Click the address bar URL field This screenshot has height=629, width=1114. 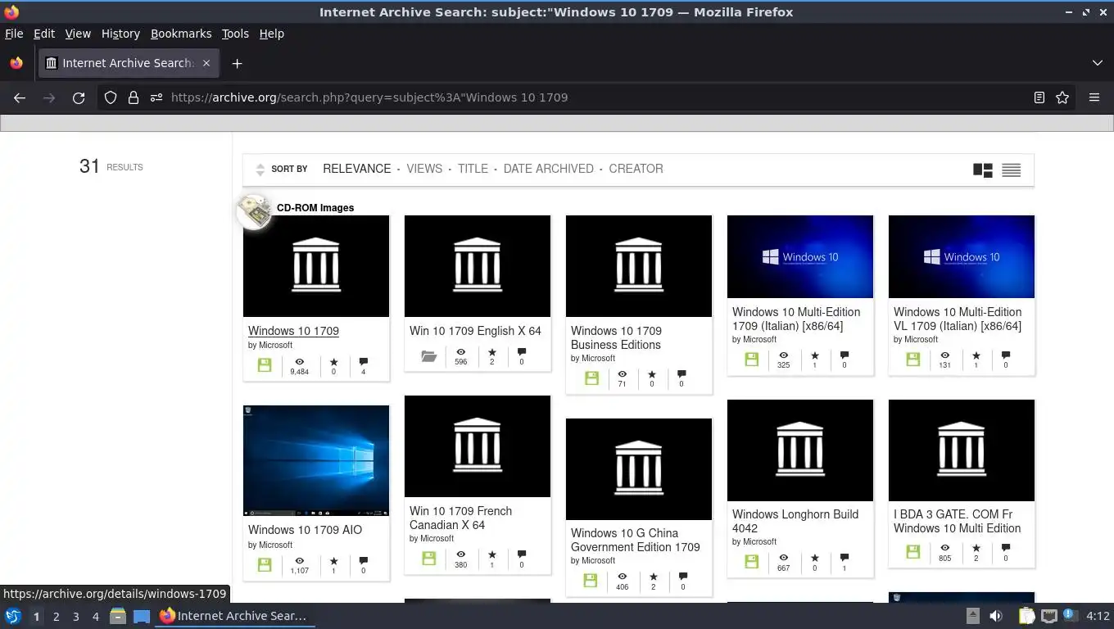598,97
